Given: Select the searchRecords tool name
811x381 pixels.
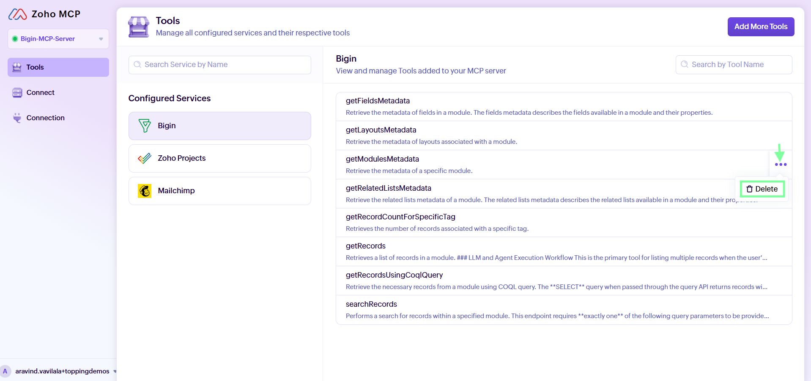Looking at the screenshot, I should click(x=371, y=304).
